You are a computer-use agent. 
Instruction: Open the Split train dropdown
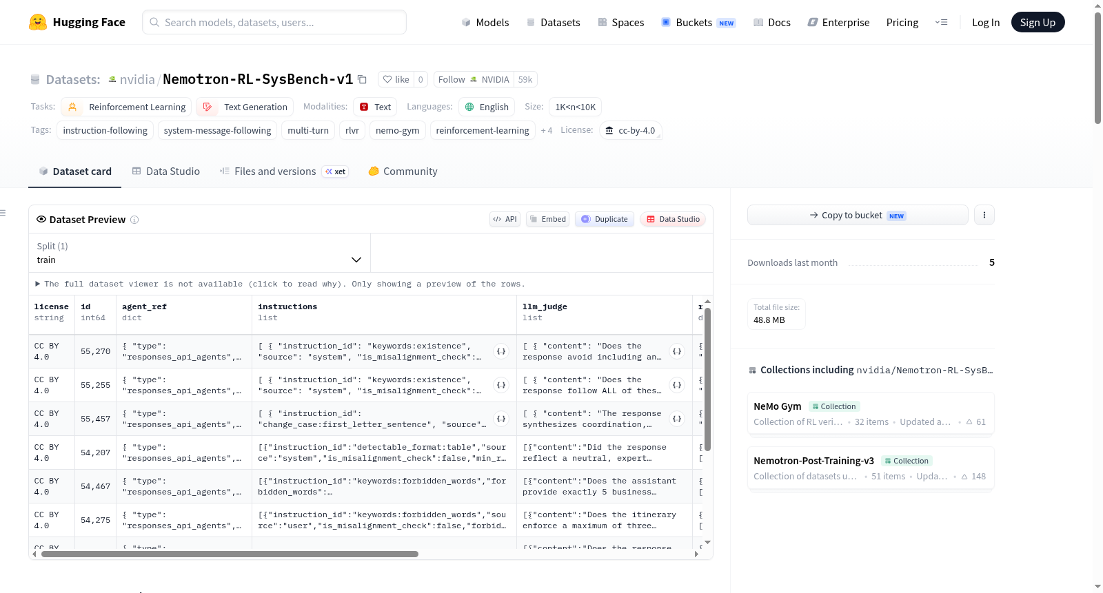click(x=199, y=253)
